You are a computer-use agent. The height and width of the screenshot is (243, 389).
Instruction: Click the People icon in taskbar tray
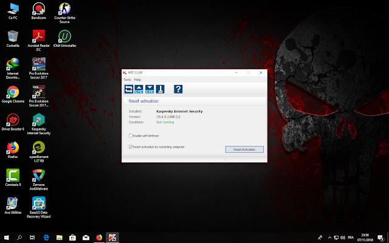pyautogui.click(x=320, y=238)
